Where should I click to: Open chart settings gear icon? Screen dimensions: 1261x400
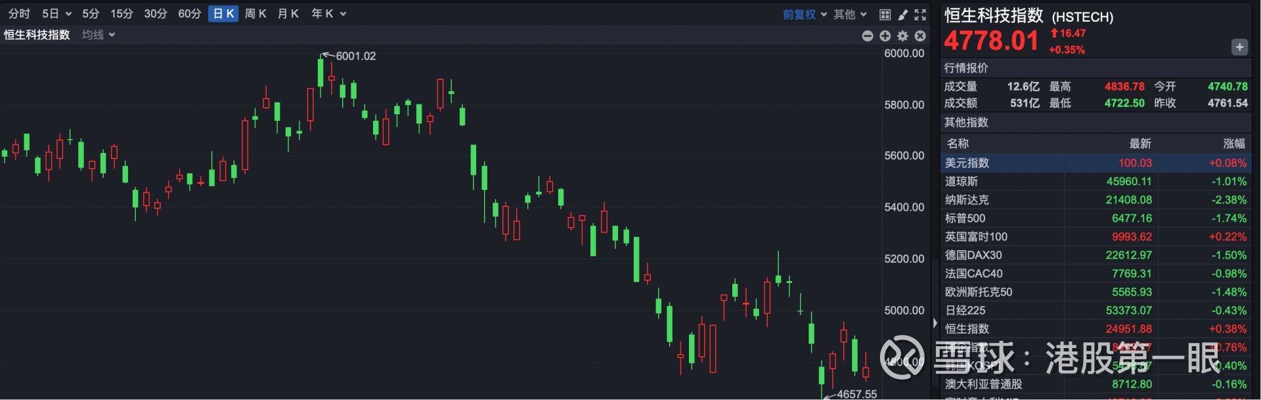coord(903,36)
